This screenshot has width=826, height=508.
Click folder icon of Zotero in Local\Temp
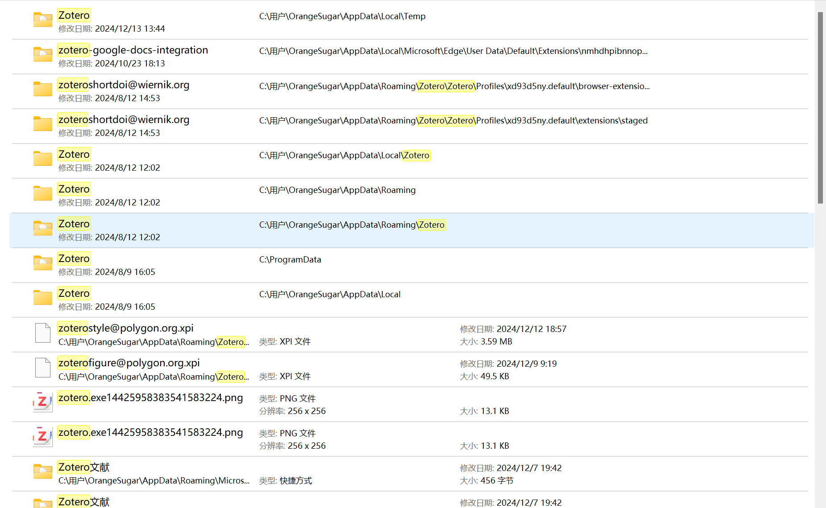pyautogui.click(x=43, y=20)
